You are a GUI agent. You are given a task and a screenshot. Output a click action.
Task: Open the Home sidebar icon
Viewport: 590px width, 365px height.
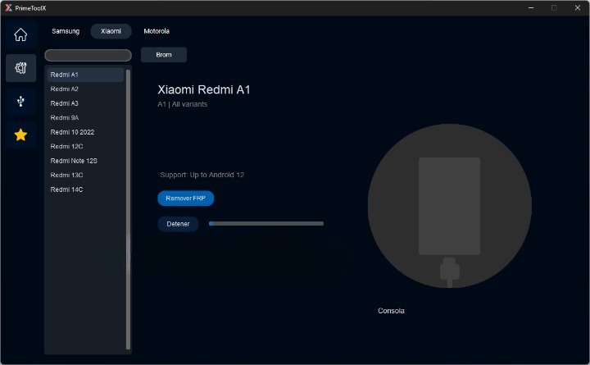[x=20, y=34]
